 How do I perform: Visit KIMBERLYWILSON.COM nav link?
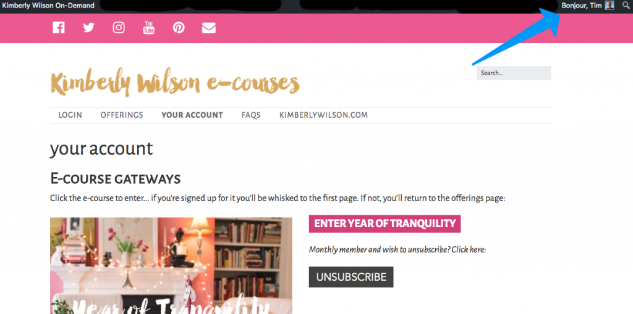(324, 115)
